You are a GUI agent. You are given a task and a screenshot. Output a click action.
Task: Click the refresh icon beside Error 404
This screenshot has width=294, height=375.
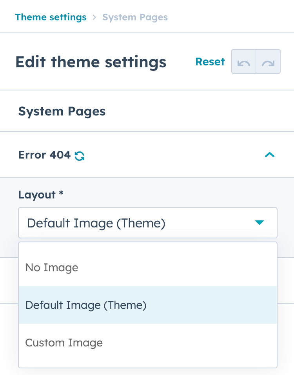[x=79, y=155]
